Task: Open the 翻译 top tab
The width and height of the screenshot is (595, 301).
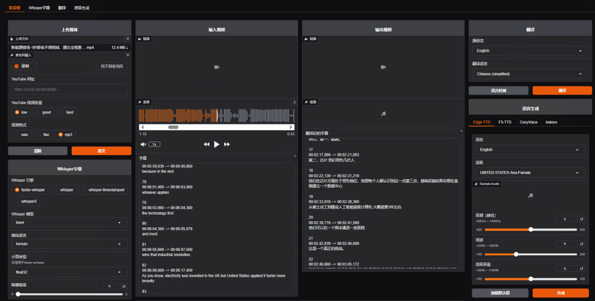Action: [x=62, y=8]
